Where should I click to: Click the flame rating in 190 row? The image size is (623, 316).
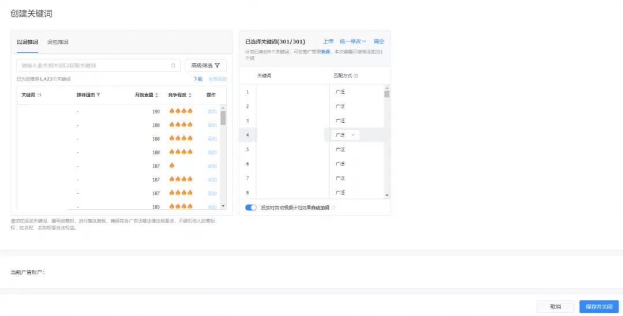coord(181,111)
